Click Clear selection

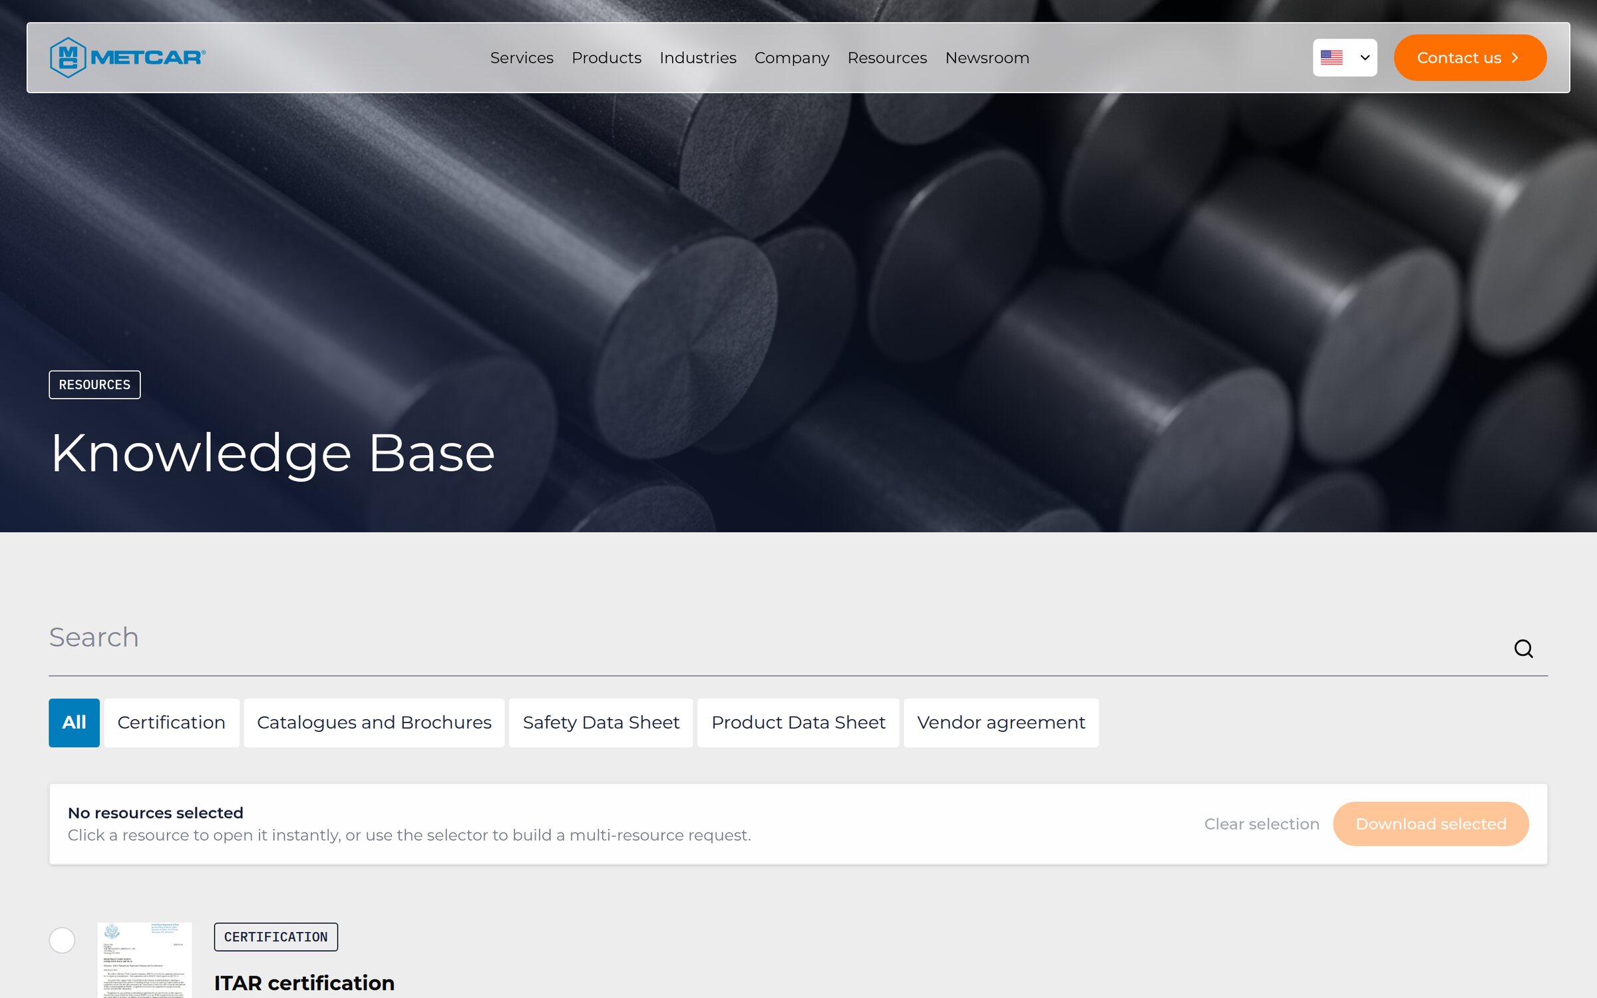click(1261, 824)
